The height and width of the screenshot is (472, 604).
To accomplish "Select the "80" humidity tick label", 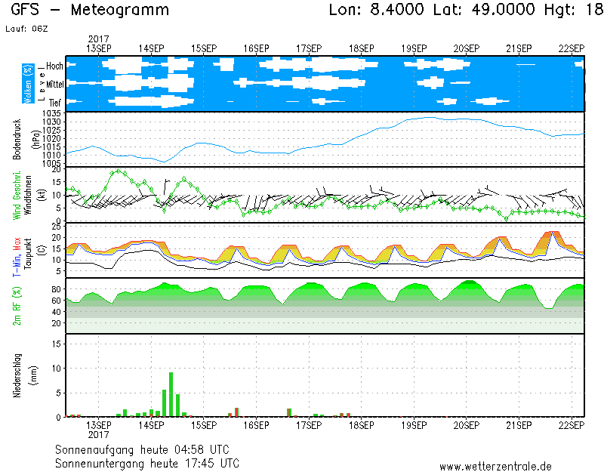I will click(x=56, y=289).
